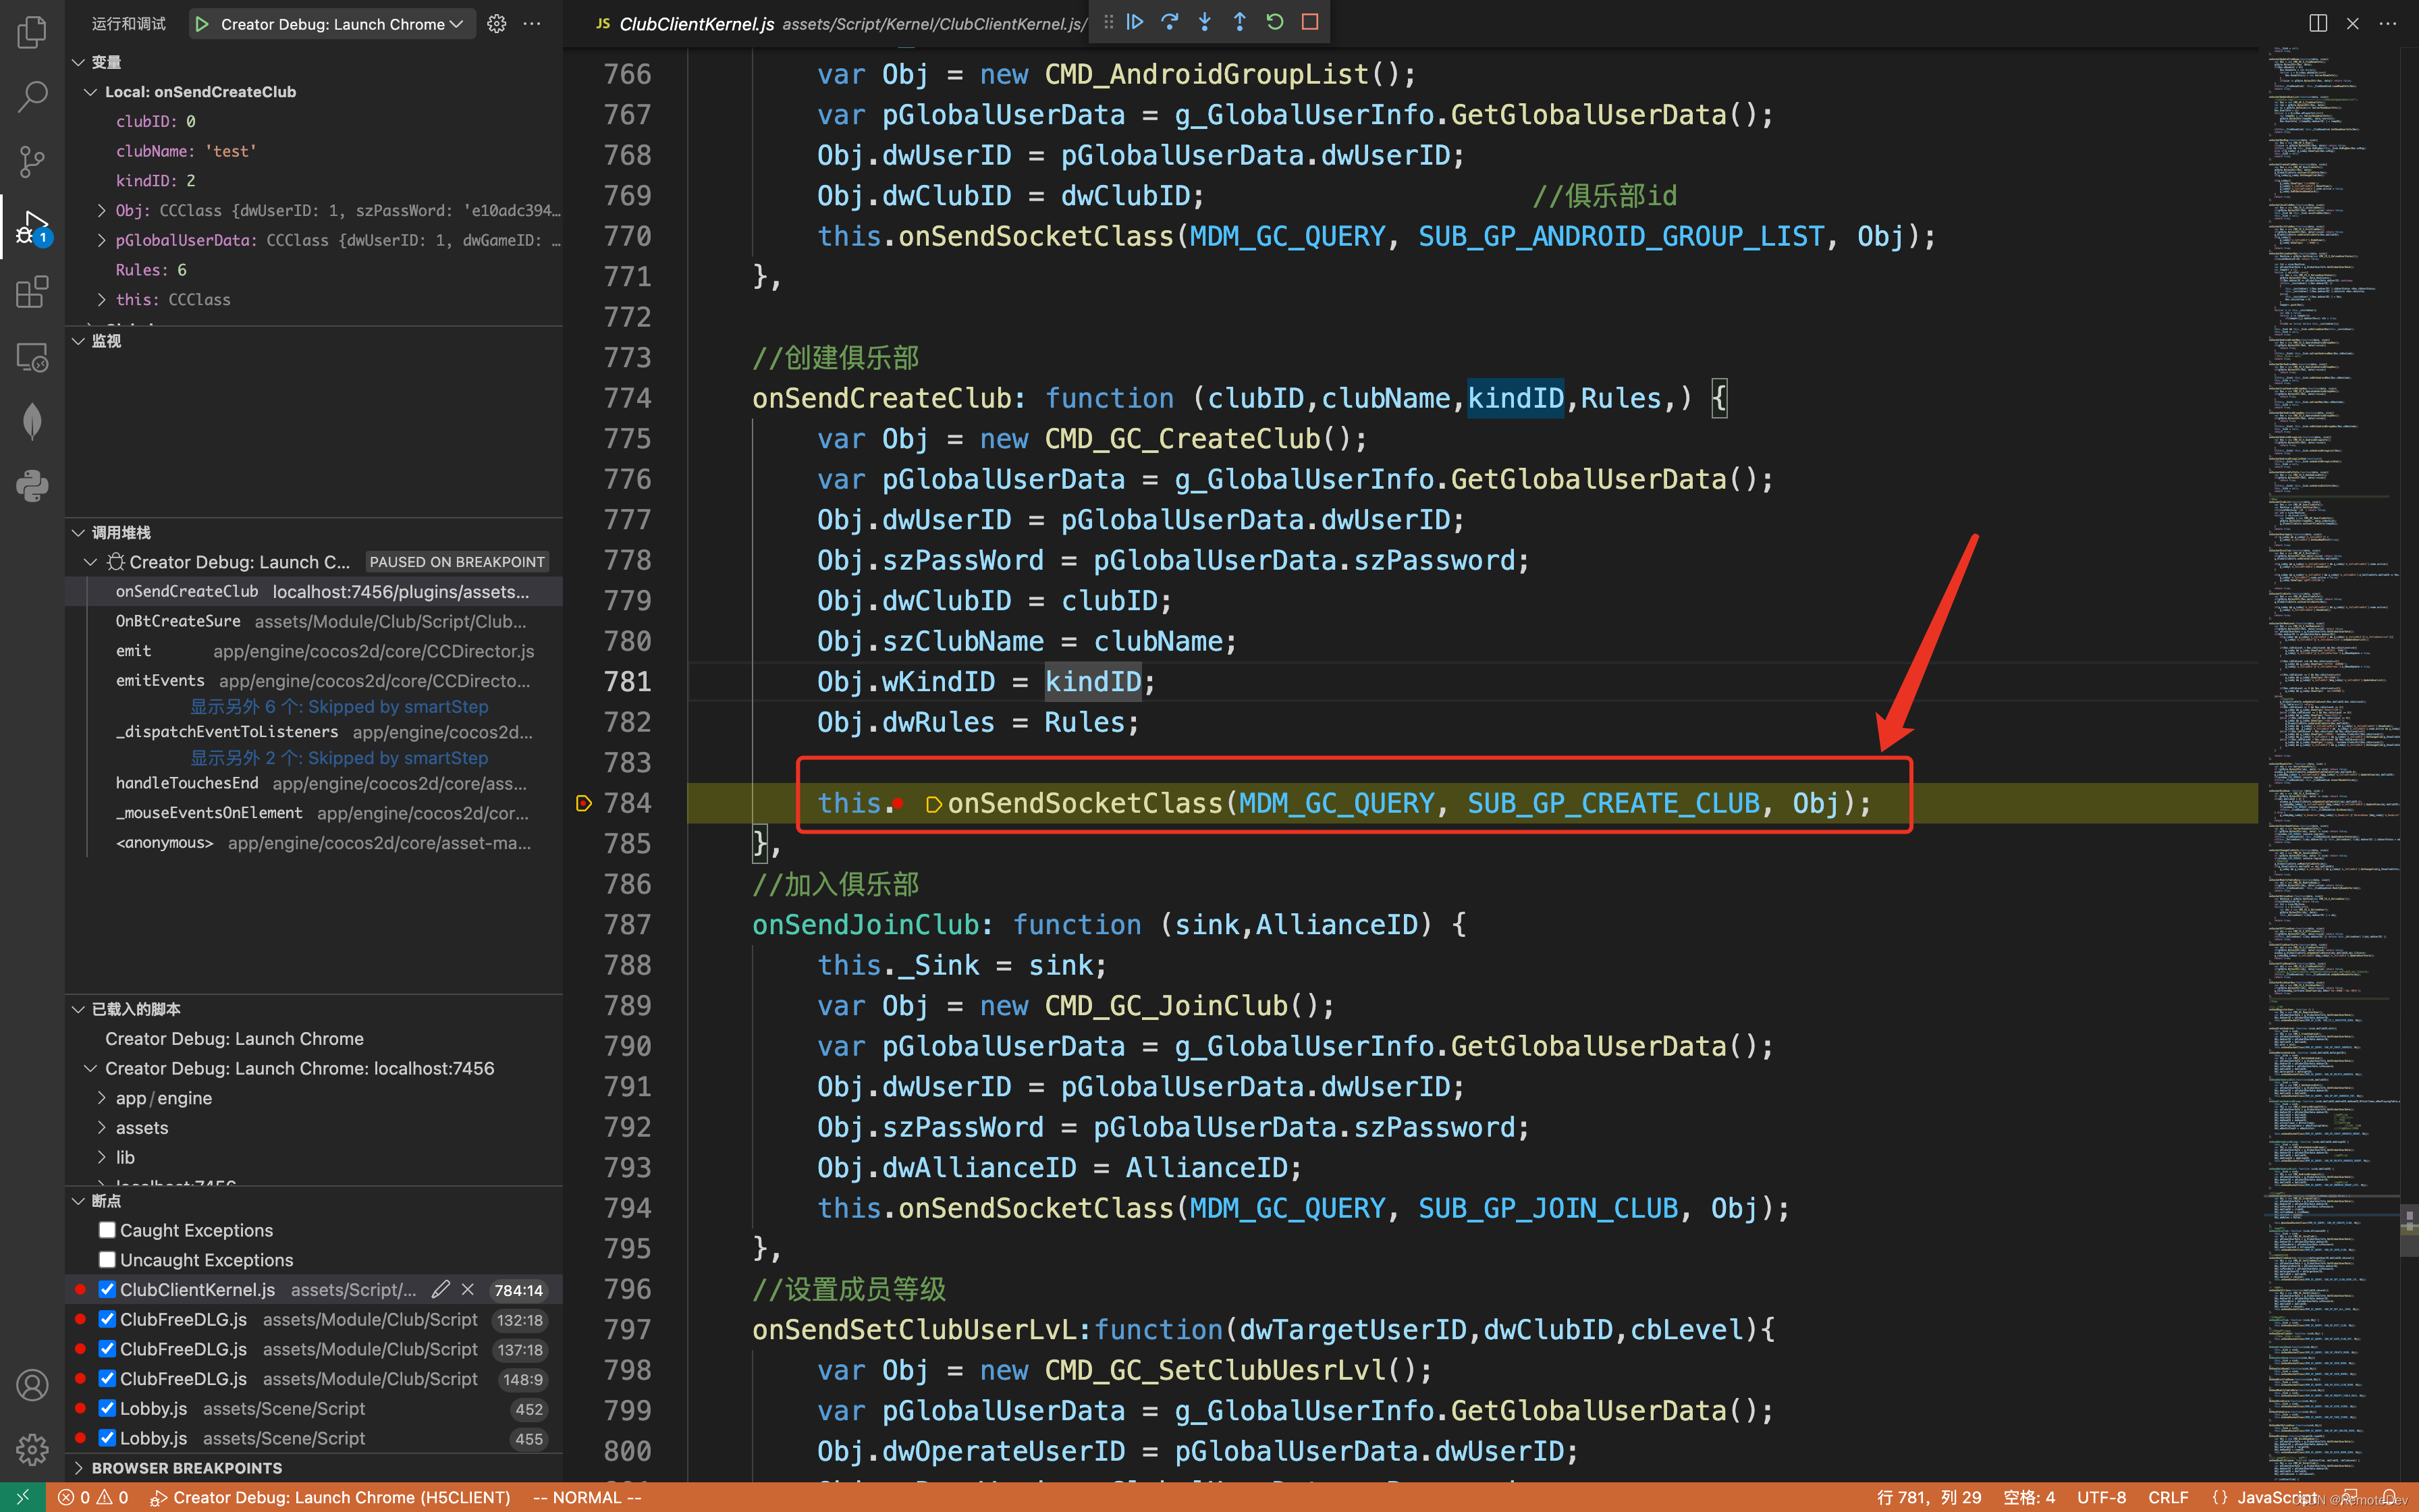Screen dimensions: 2419x1512
Task: Restart the debug session
Action: (1274, 22)
